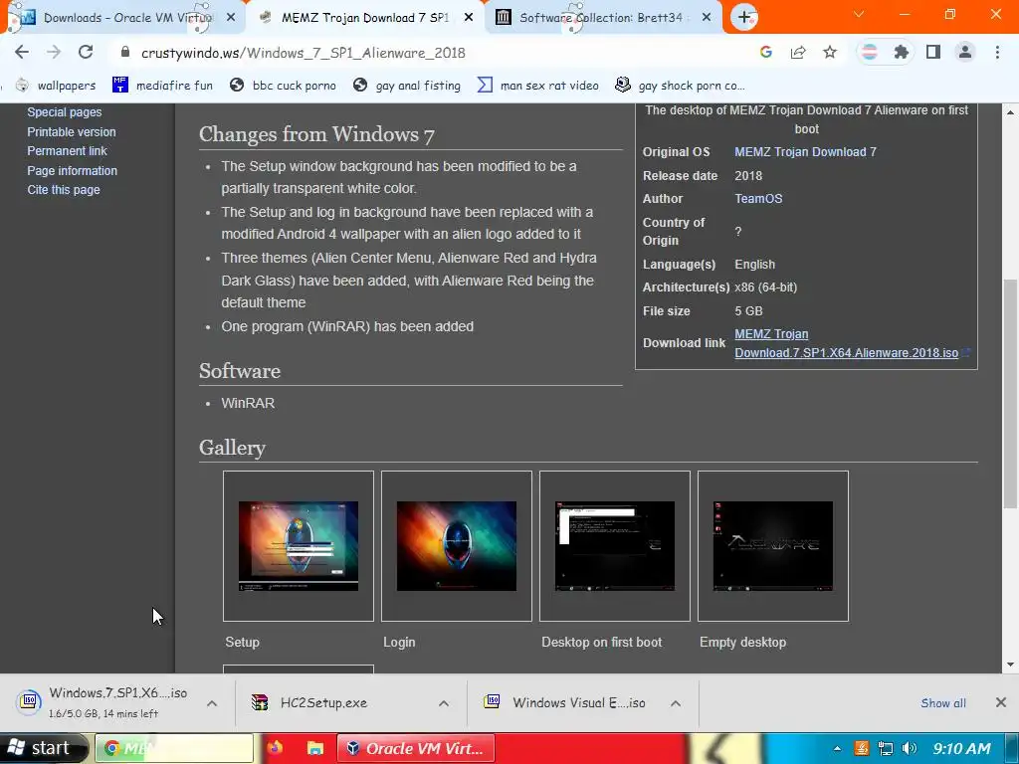Switch to Chrome taskbar button
This screenshot has width=1019, height=764.
pos(174,748)
